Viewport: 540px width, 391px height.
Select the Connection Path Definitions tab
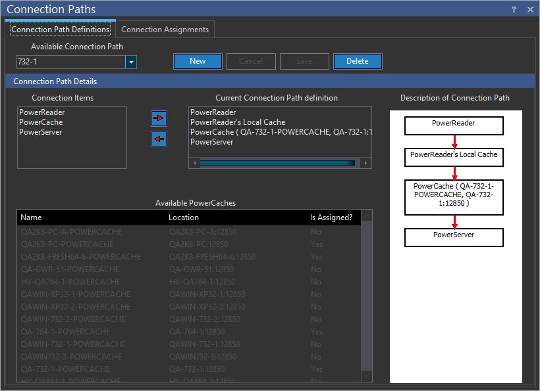61,30
